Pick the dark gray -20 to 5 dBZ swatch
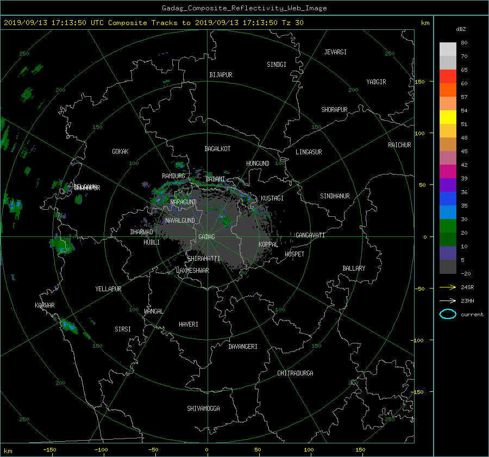 point(448,267)
